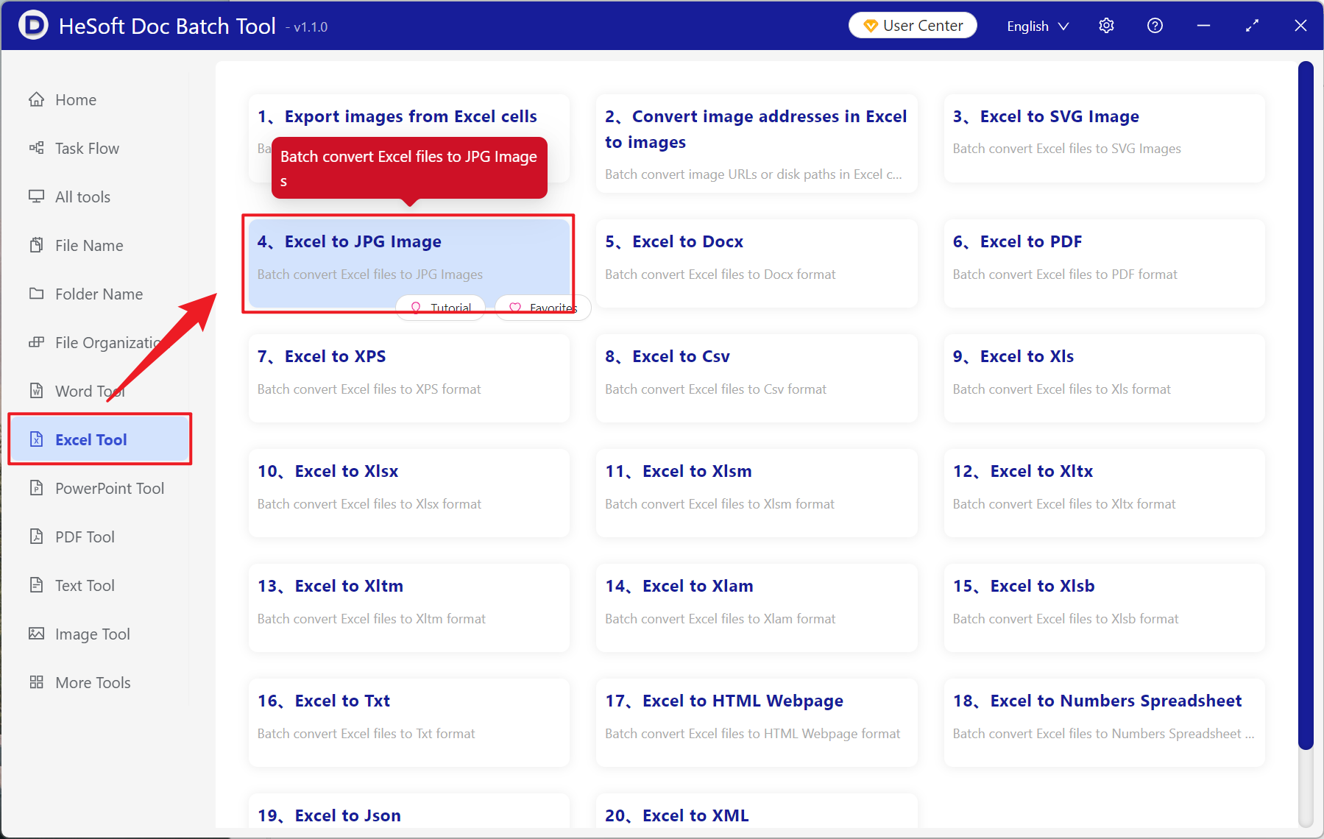Select PDF Tool in the sidebar

[99, 537]
